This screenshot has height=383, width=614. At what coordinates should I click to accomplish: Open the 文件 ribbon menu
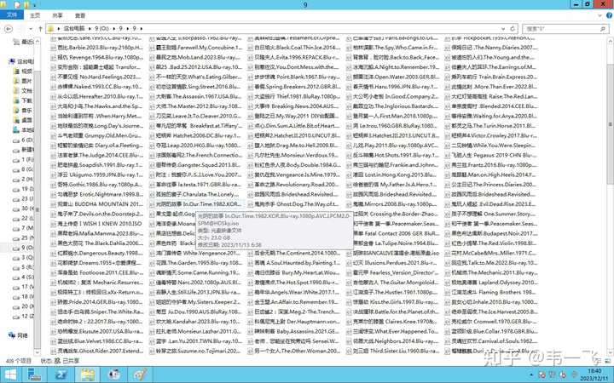[x=12, y=14]
